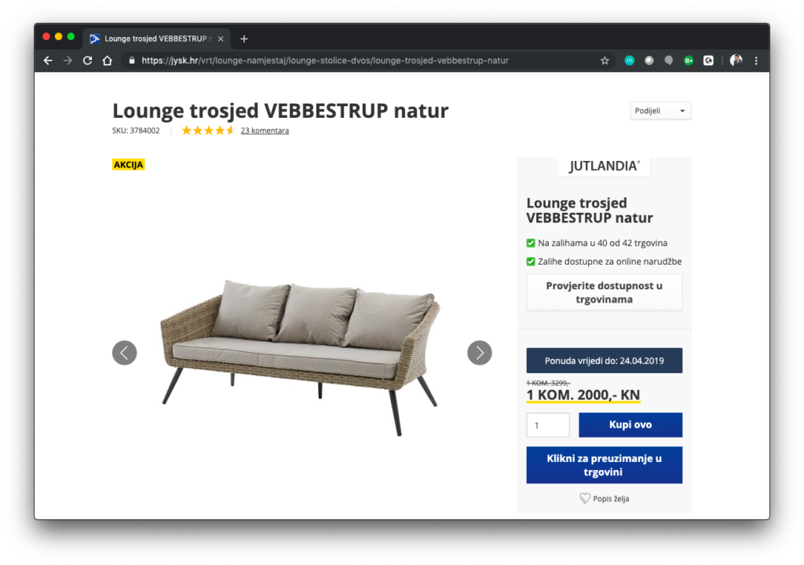Click the green B+ extension icon
Image resolution: width=804 pixels, height=565 pixels.
pos(689,61)
